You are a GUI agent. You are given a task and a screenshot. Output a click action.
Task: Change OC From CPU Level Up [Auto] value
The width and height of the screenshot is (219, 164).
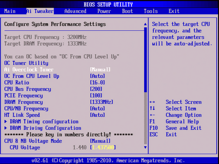click(x=97, y=76)
